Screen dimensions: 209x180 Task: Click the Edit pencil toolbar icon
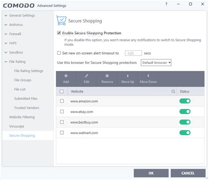point(86,76)
